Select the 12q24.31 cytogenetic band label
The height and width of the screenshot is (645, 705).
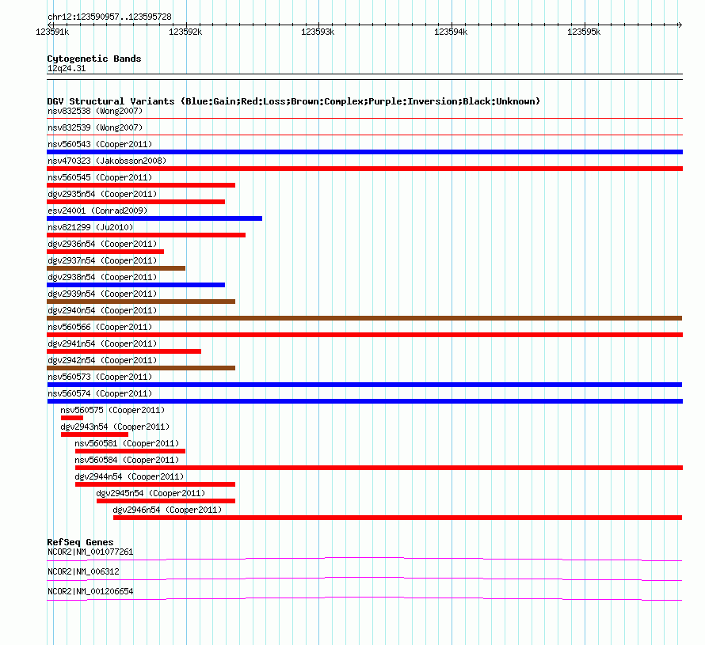tap(67, 68)
